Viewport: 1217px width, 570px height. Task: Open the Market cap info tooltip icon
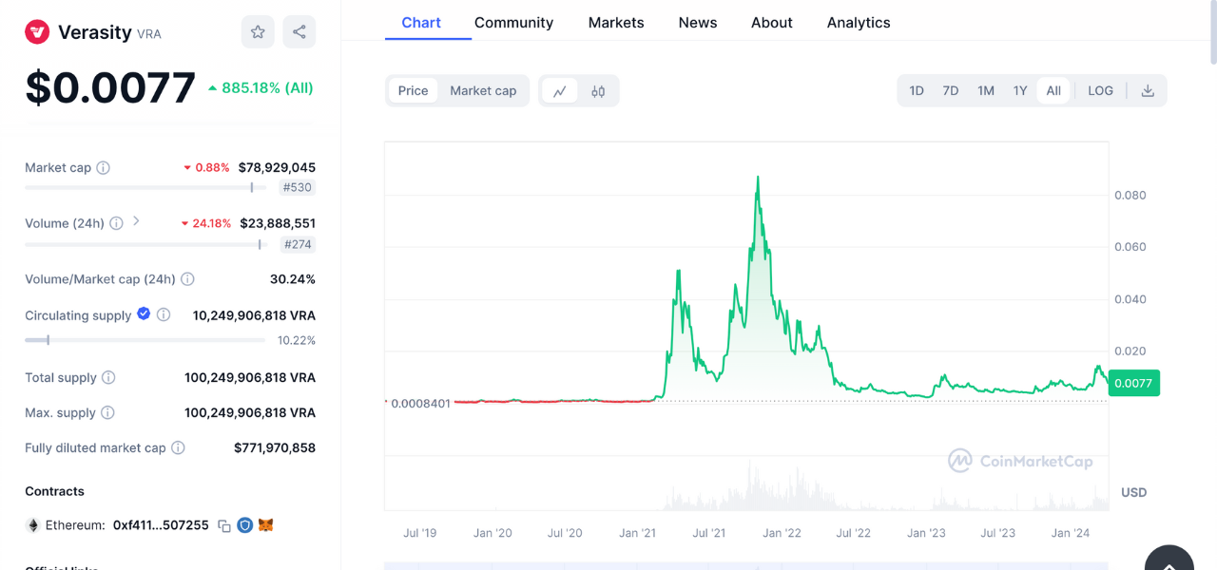pyautogui.click(x=103, y=168)
